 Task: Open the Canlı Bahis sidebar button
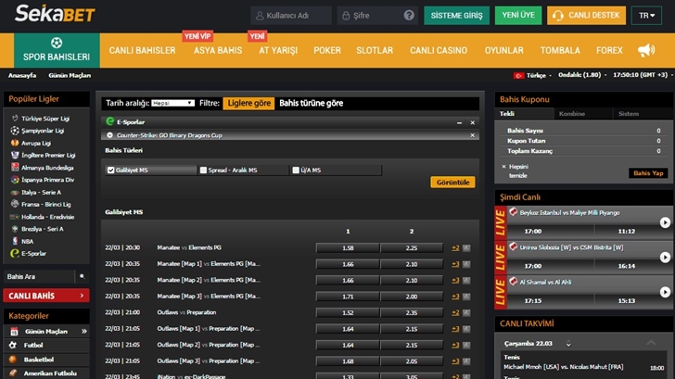[46, 296]
